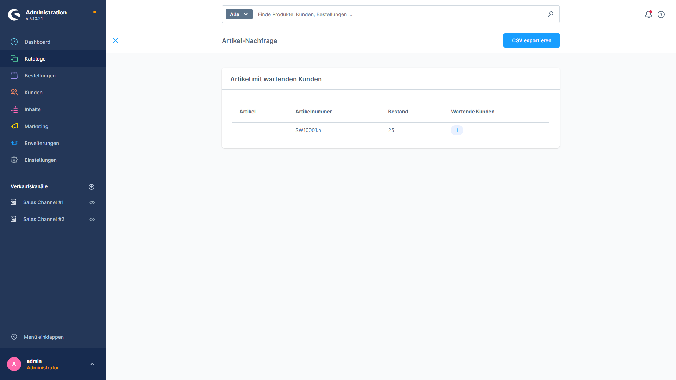Image resolution: width=676 pixels, height=380 pixels.
Task: Click the Menü einklappen arrow icon
Action: coord(14,337)
